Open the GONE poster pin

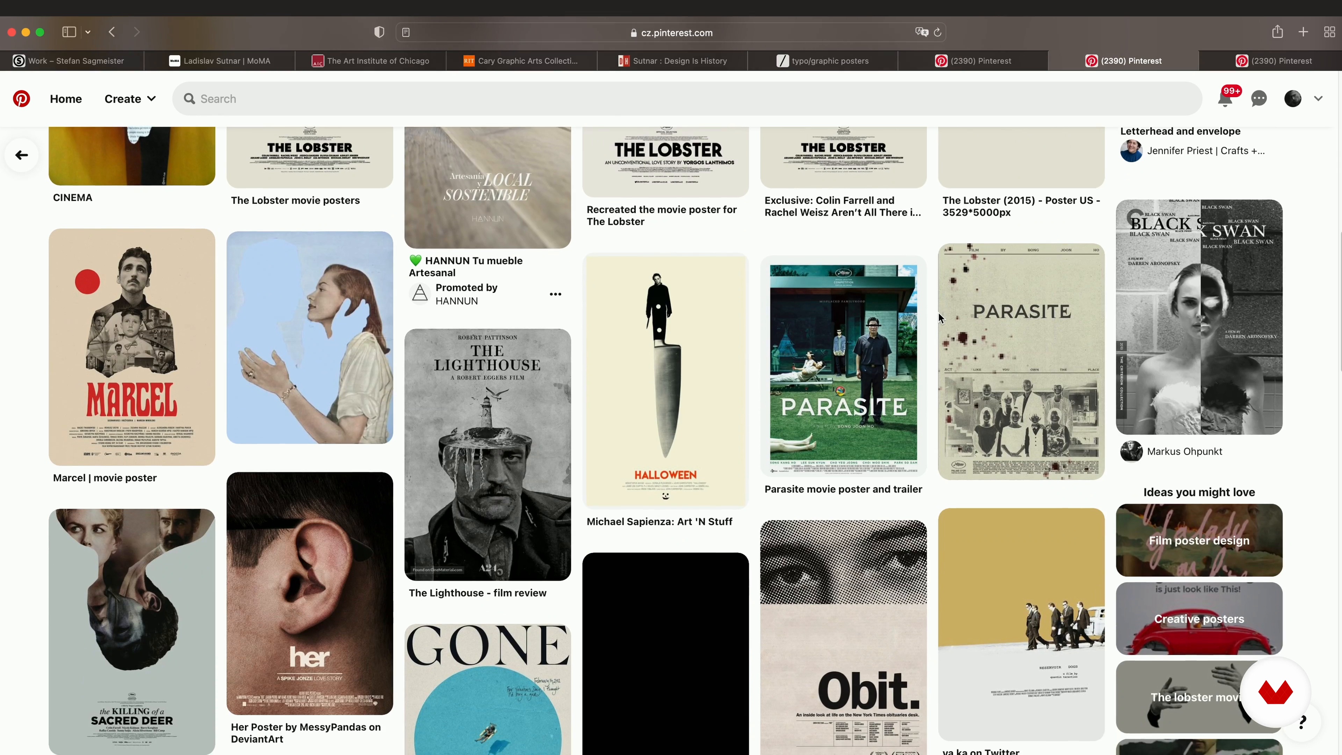(488, 689)
